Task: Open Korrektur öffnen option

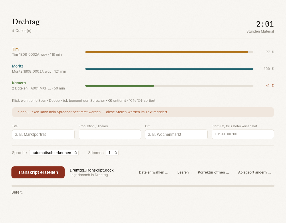Action: tap(213, 172)
